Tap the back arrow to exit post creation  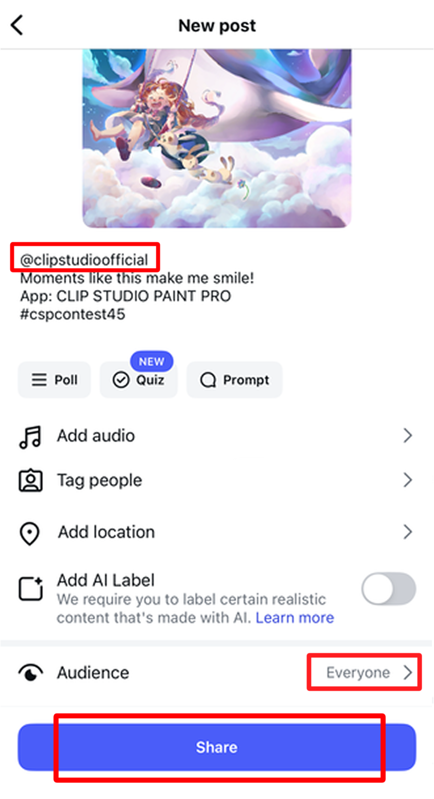[x=16, y=24]
